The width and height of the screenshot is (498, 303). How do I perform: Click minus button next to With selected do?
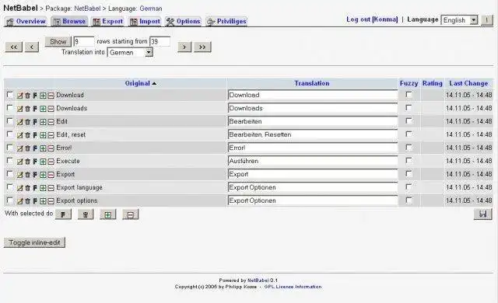point(131,214)
